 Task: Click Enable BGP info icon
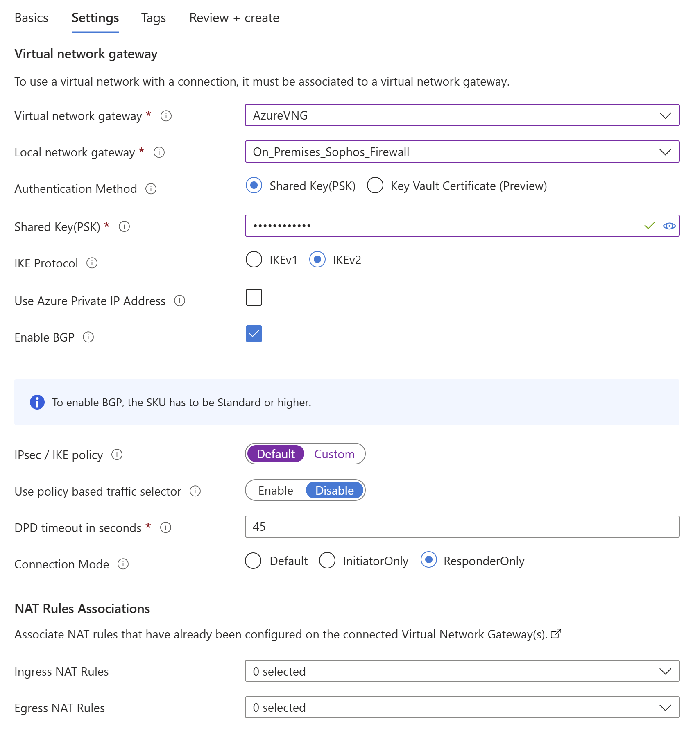pyautogui.click(x=88, y=337)
